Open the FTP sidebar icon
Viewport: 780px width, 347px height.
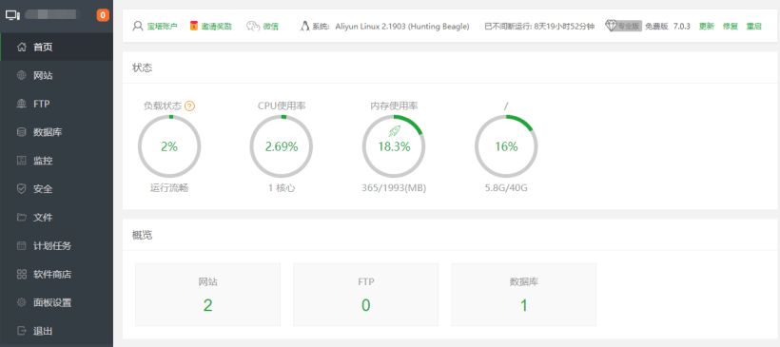21,104
